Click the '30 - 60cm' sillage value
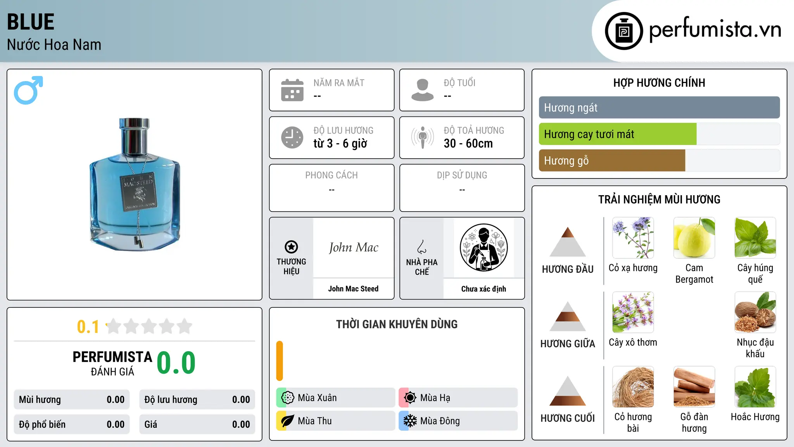794x447 pixels. [x=468, y=144]
